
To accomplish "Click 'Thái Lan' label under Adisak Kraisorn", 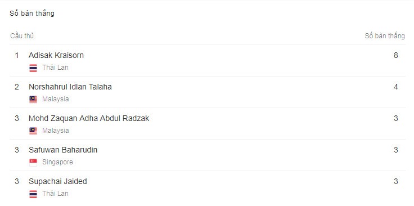I will 56,68.
